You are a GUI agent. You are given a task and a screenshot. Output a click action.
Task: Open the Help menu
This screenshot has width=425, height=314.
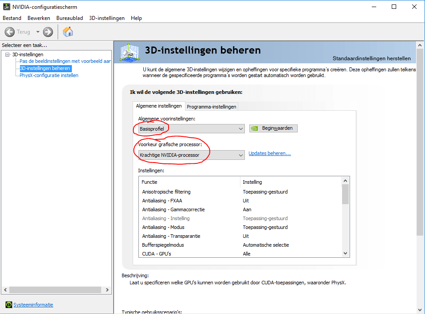136,18
